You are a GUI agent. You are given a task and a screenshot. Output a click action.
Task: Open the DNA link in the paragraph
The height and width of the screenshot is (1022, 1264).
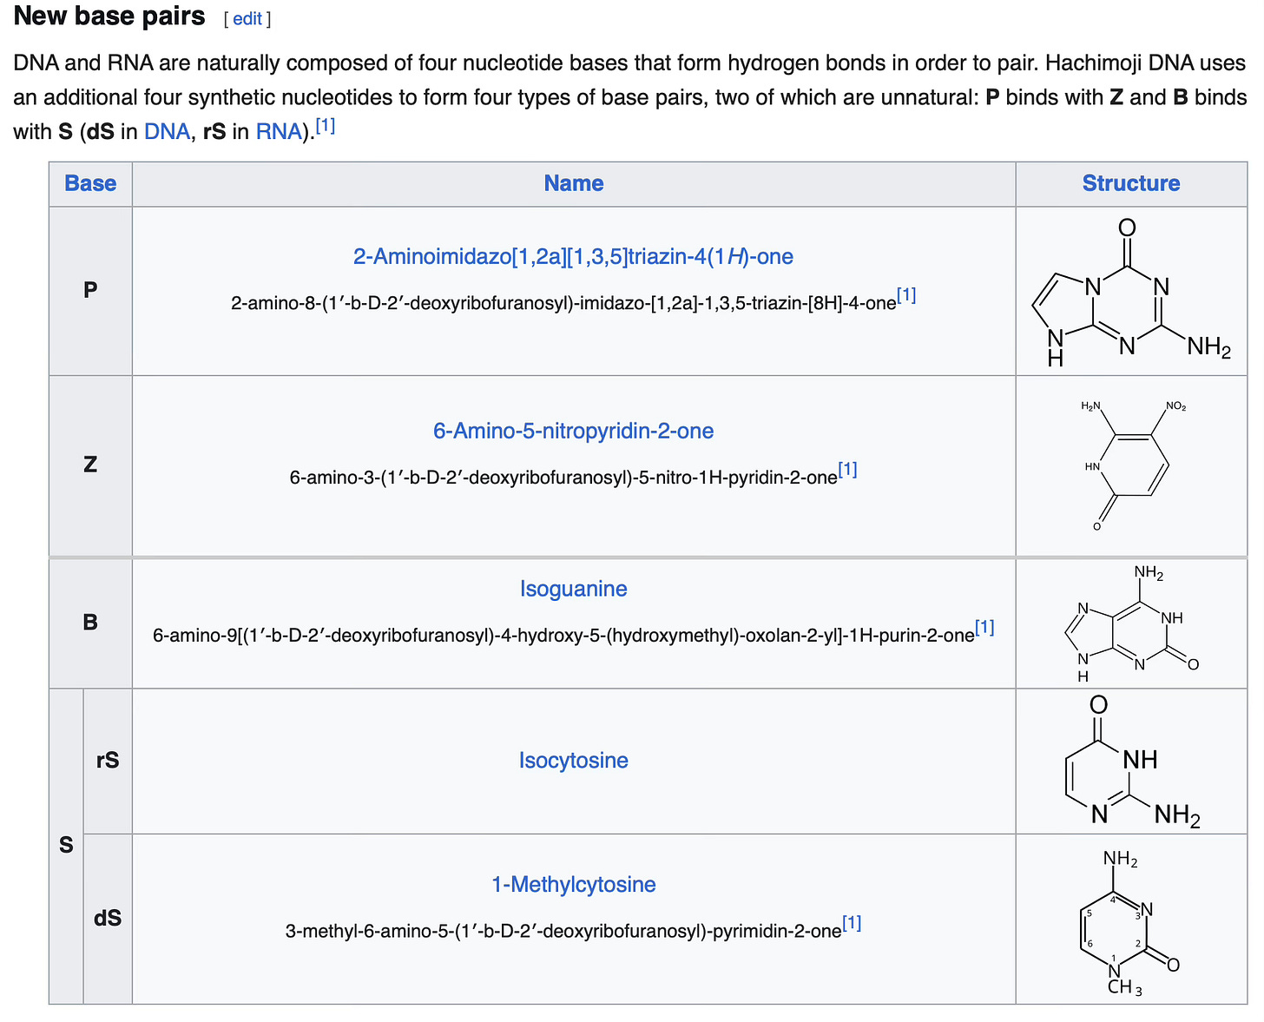(x=167, y=131)
